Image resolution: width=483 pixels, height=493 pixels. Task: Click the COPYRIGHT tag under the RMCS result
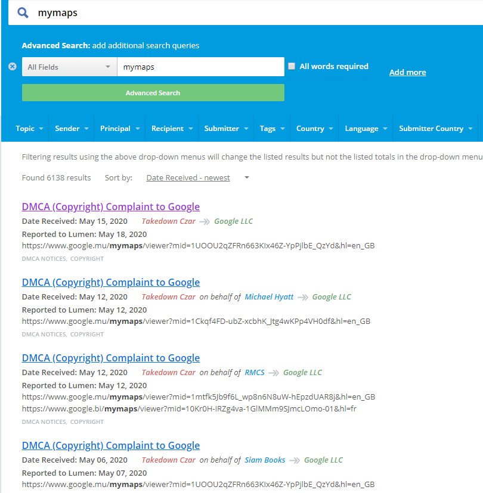(x=87, y=422)
